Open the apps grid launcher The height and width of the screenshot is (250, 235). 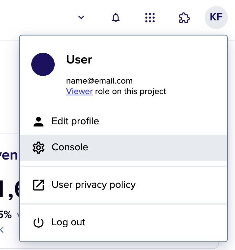click(x=150, y=17)
